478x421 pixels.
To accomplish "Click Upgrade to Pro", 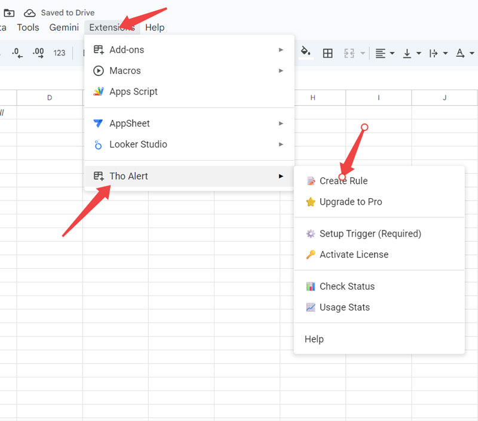I will tap(351, 202).
